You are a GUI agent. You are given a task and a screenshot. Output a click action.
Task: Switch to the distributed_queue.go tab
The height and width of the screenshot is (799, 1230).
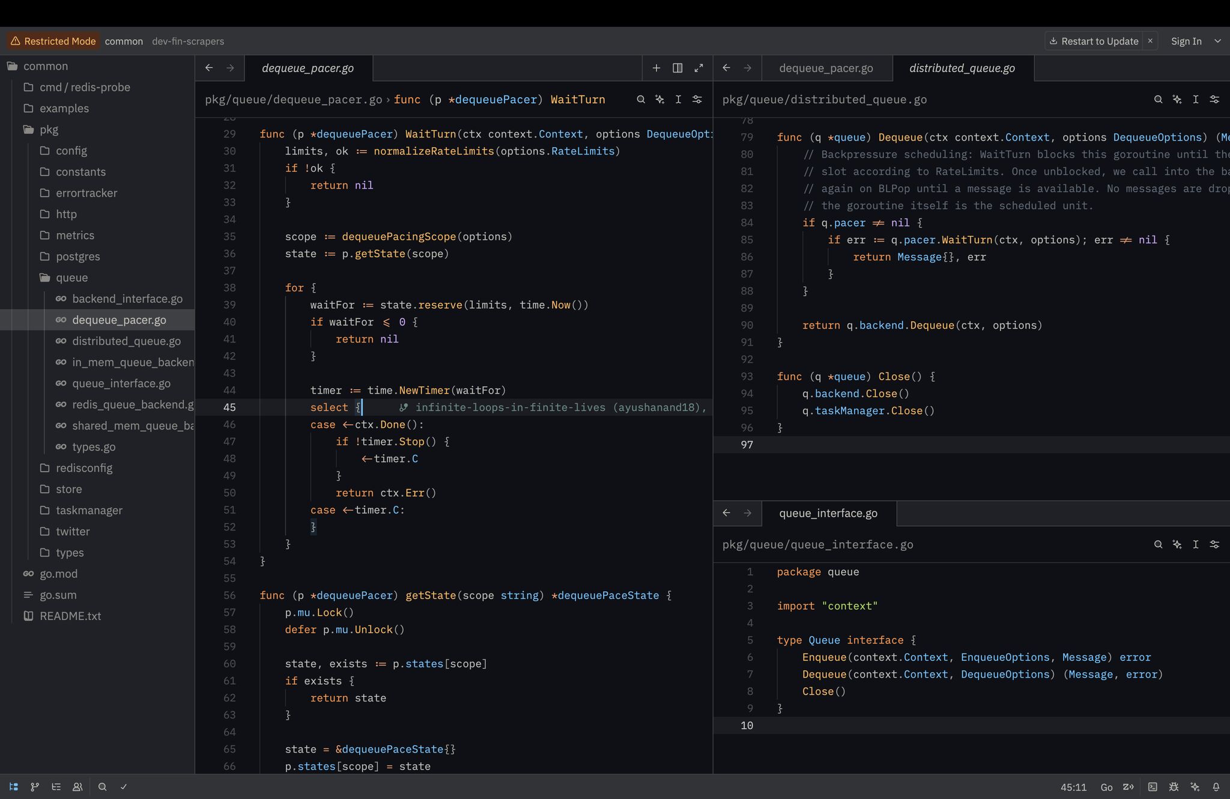pos(962,68)
